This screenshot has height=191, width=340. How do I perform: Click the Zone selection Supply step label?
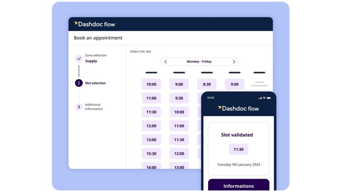tap(96, 58)
